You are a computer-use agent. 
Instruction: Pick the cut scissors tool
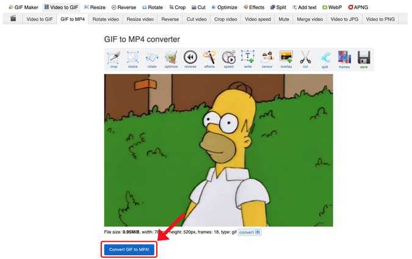coord(305,59)
